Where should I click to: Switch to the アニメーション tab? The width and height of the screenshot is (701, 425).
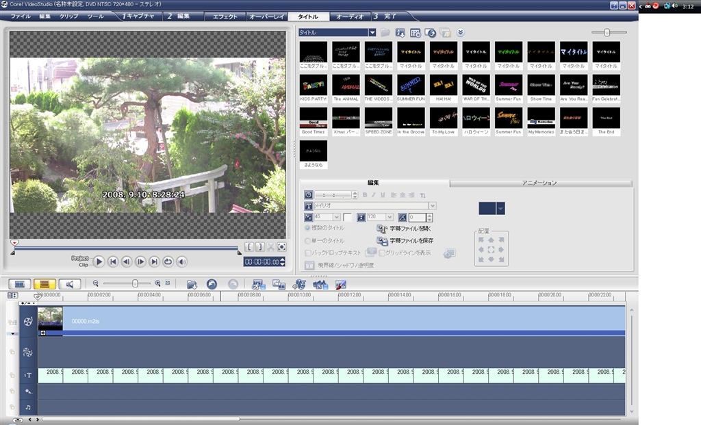coord(539,183)
